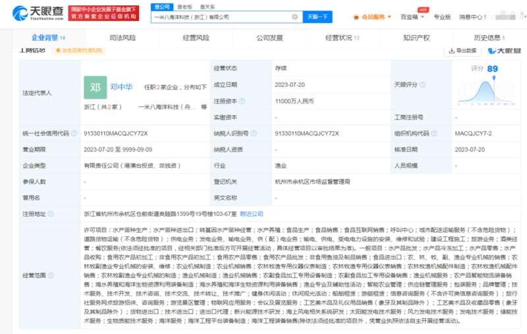Image resolution: width=527 pixels, height=334 pixels.
Task: Open legal representative 邓中华 link
Action: (x=121, y=87)
